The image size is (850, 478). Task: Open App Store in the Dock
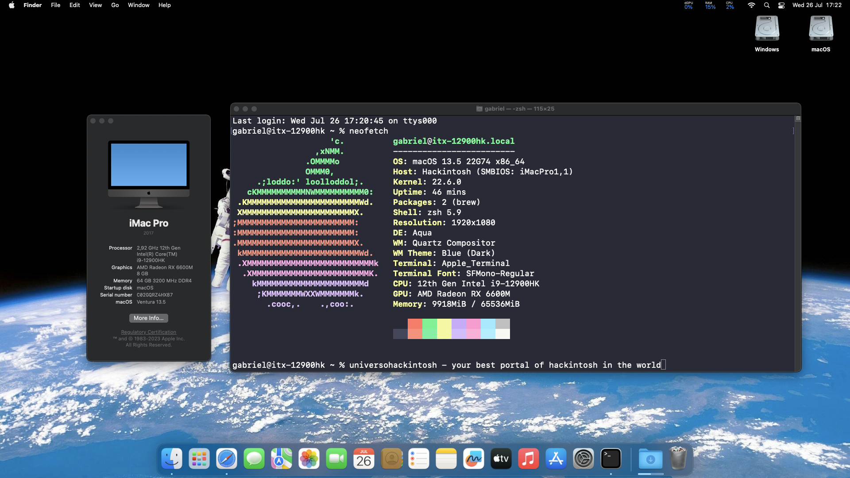click(x=556, y=459)
